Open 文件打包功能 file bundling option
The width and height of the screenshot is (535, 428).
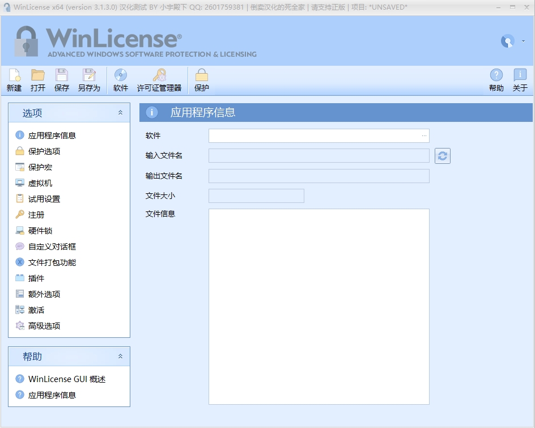[x=46, y=262]
